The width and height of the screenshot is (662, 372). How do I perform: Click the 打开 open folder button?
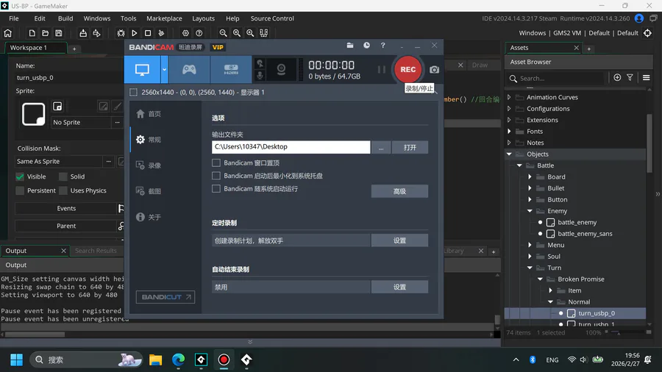click(410, 147)
